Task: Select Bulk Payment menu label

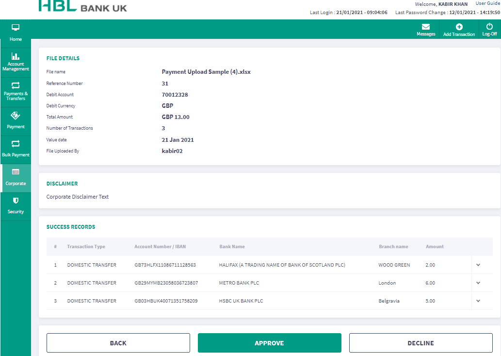Action: point(16,155)
